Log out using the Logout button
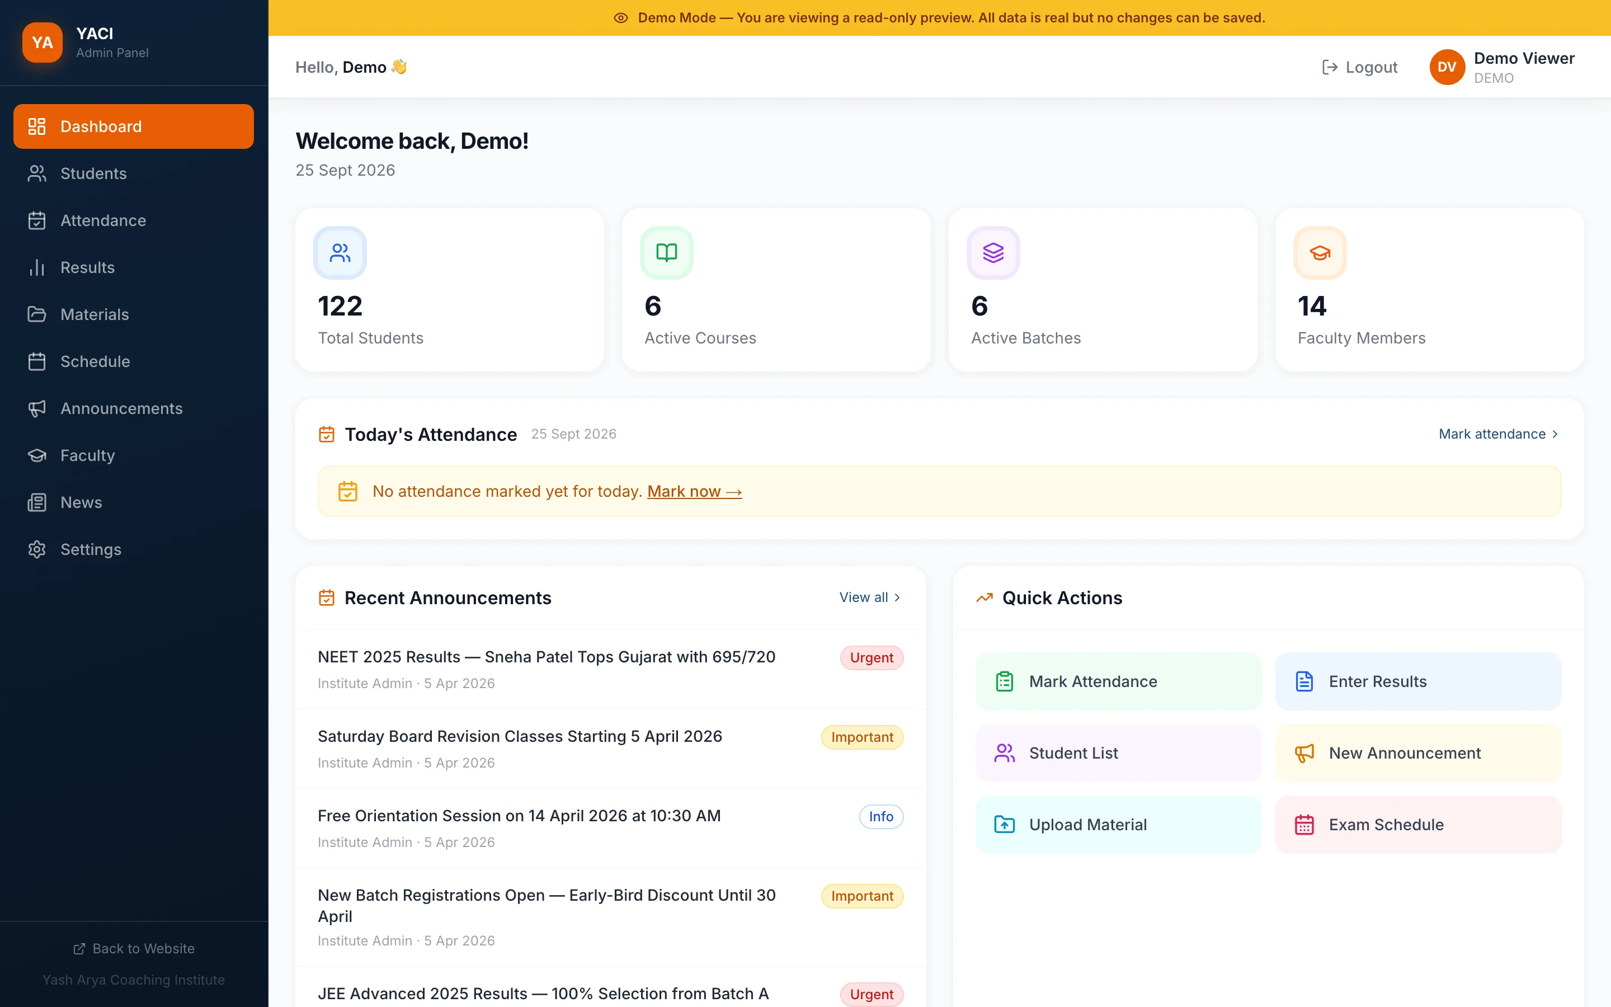This screenshot has height=1007, width=1611. (1359, 67)
